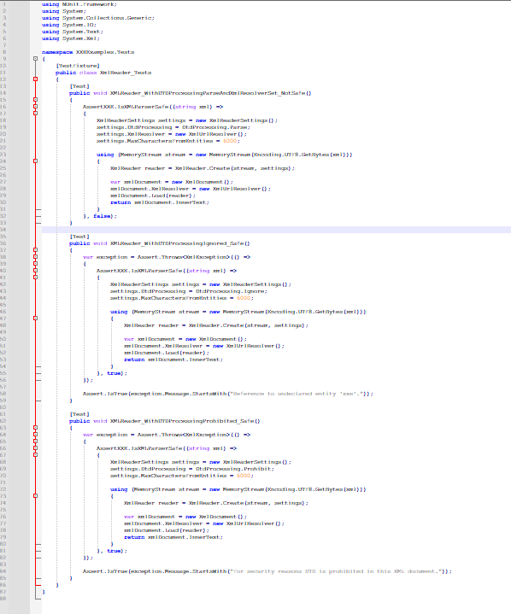Click the orange 6000 value on line 44
This screenshot has width=511, height=614.
click(244, 298)
